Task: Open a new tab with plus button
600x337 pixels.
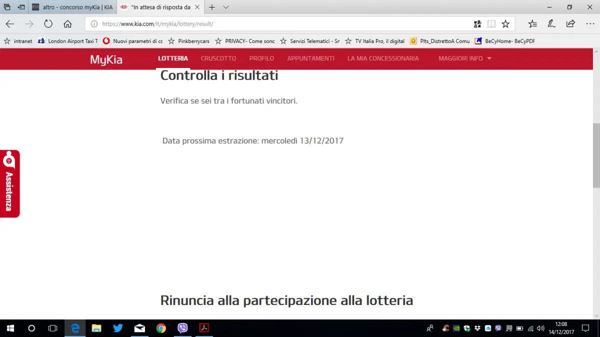Action: tap(212, 7)
